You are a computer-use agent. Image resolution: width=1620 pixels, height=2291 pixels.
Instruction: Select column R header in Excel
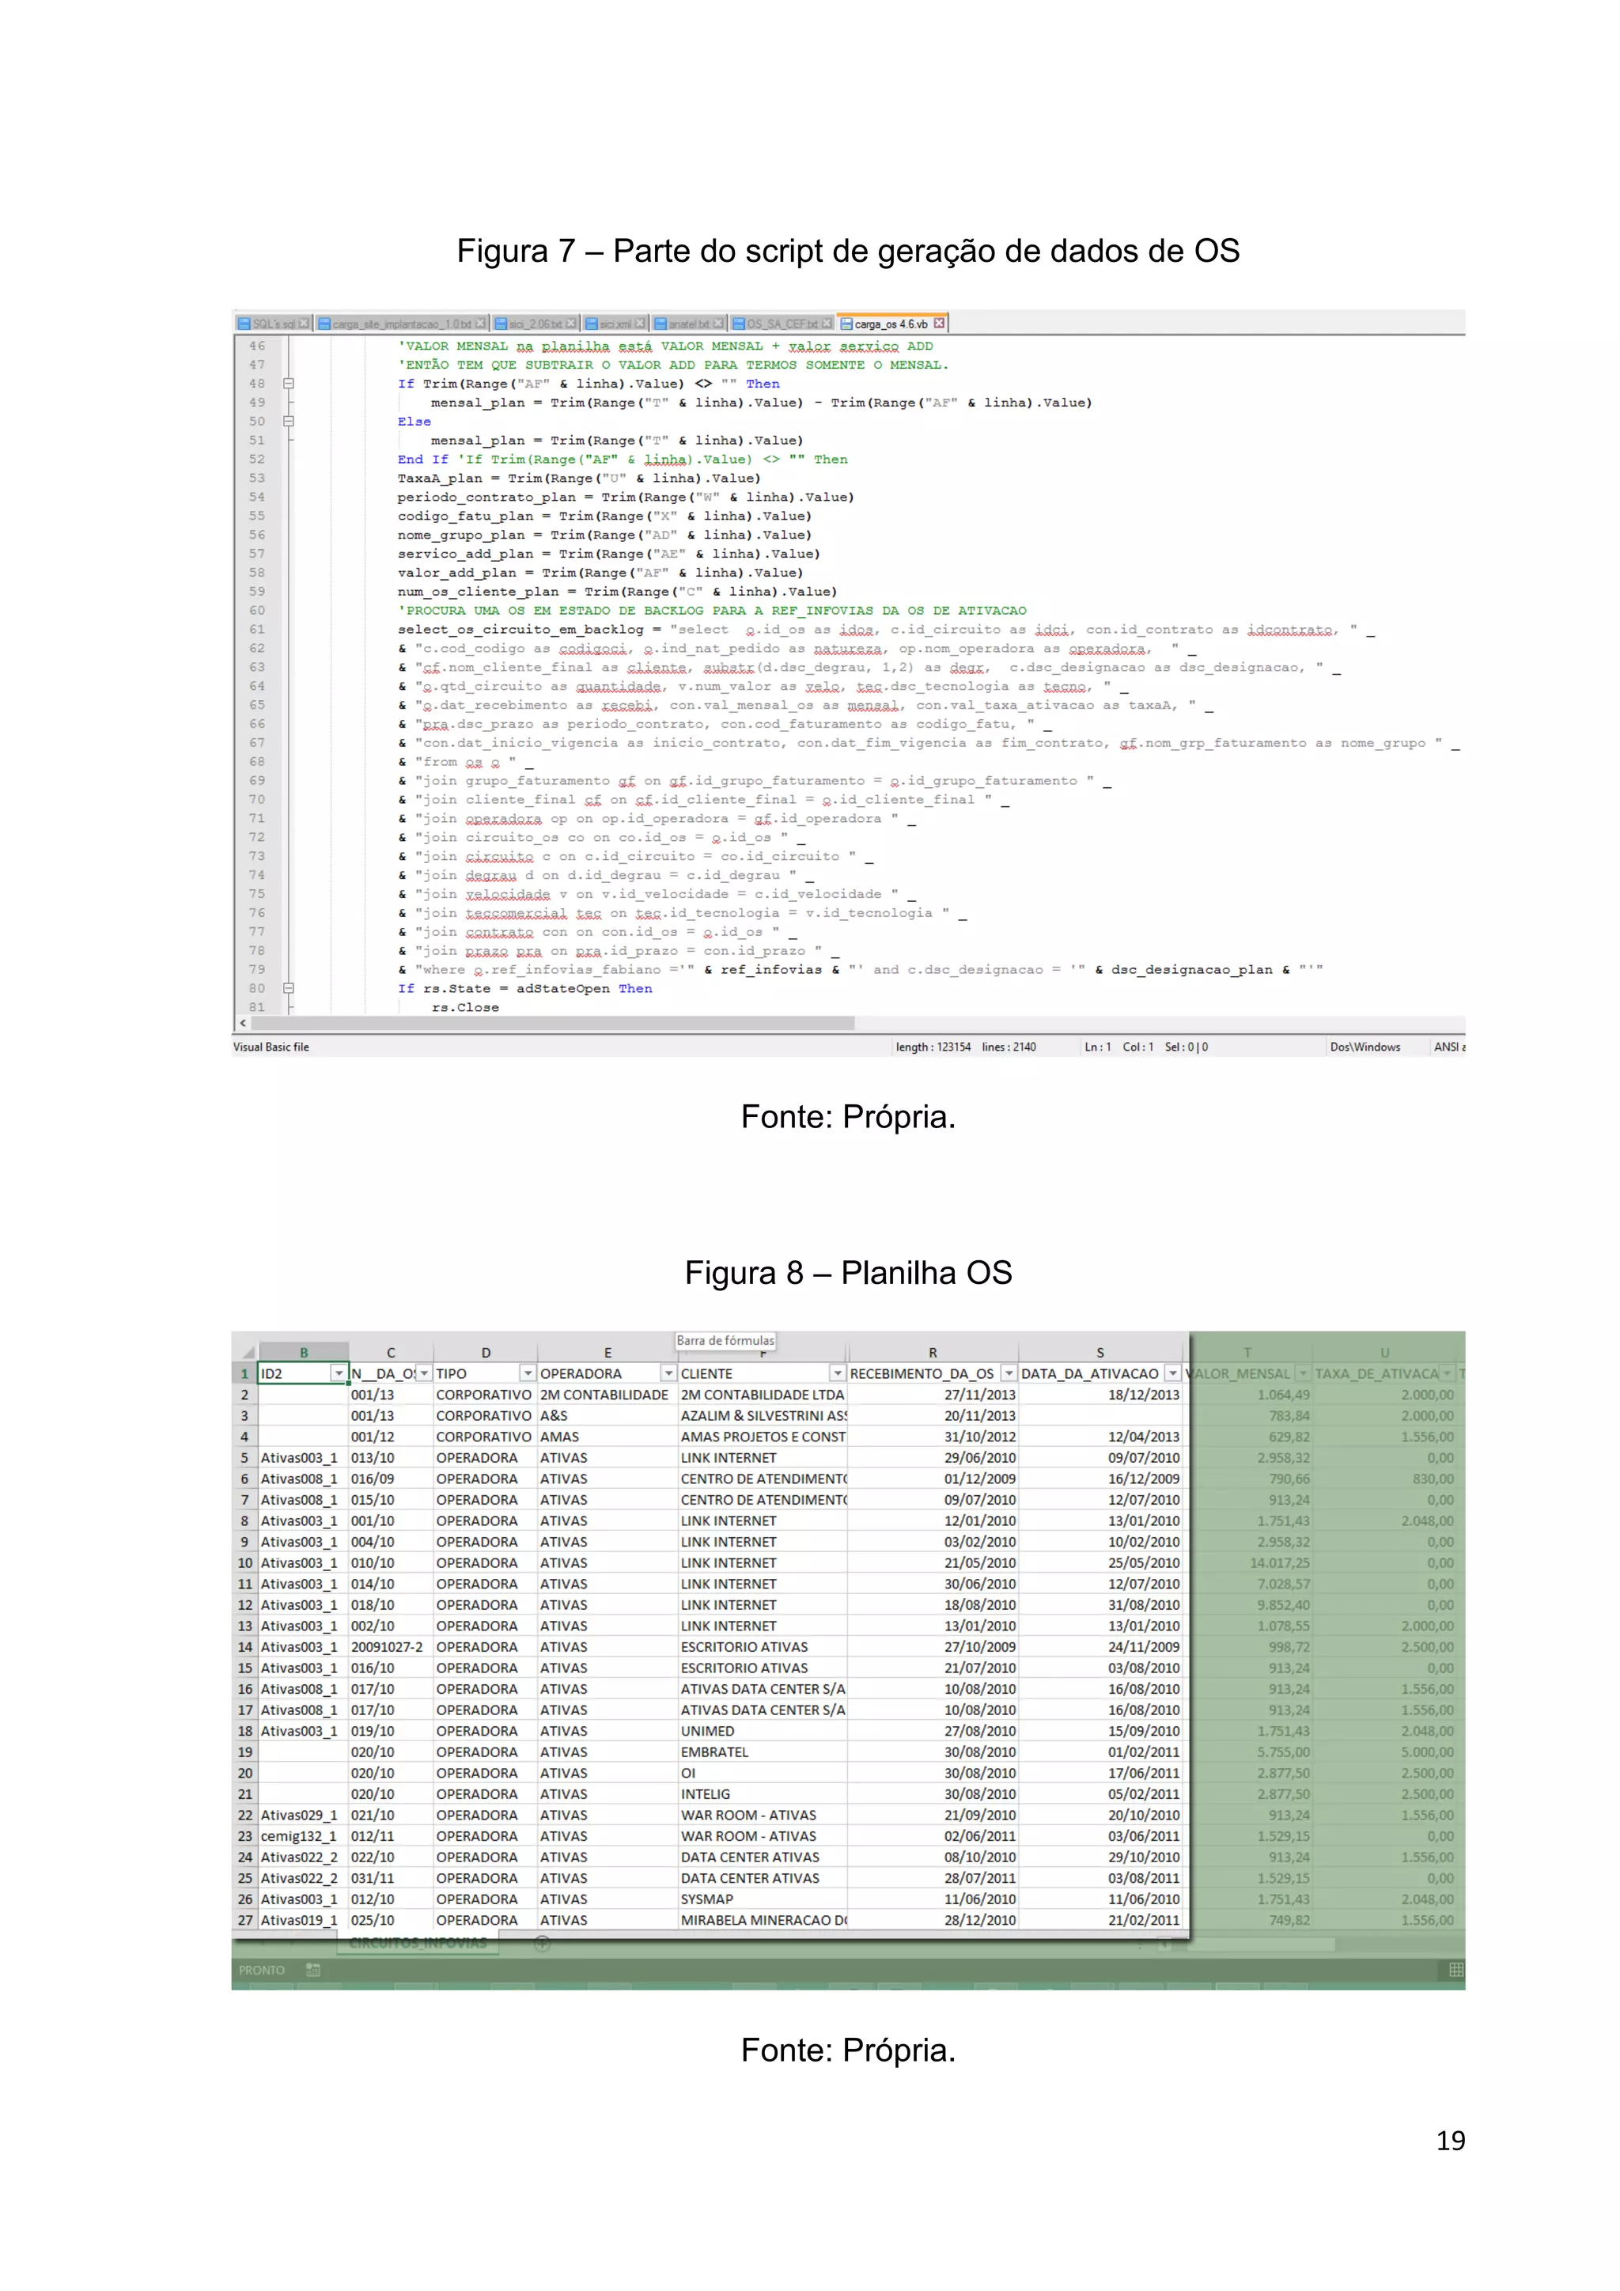click(933, 1353)
